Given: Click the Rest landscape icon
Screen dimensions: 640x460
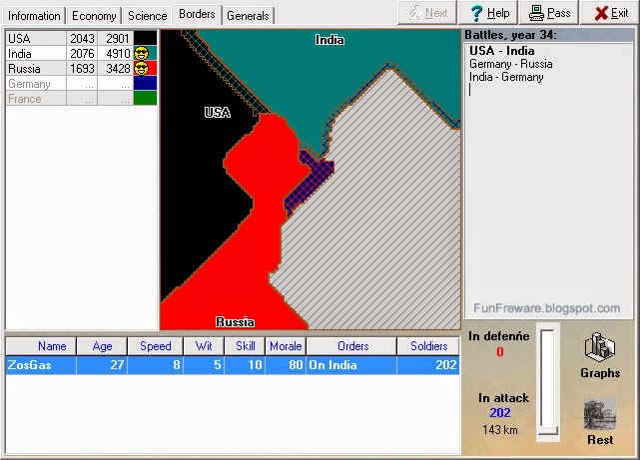Looking at the screenshot, I should (x=600, y=415).
